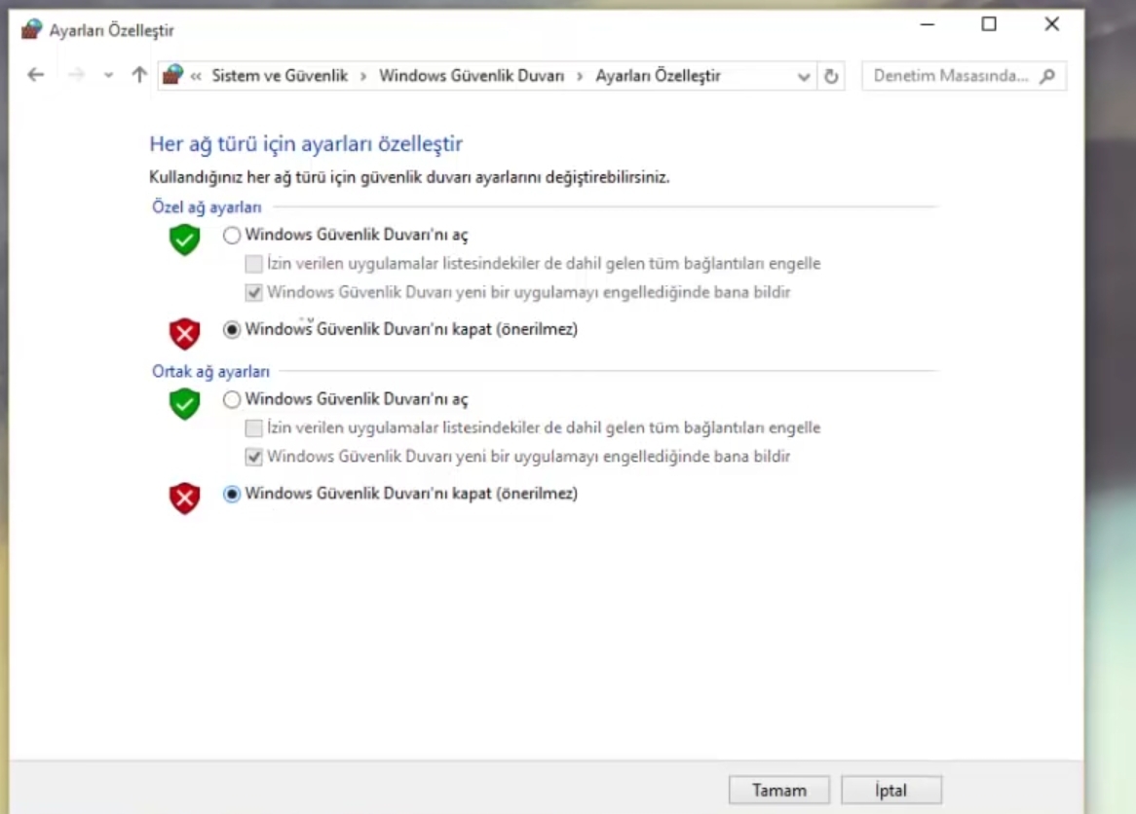Click green shield icon under Özel ağ
This screenshot has height=814, width=1136.
coord(185,240)
